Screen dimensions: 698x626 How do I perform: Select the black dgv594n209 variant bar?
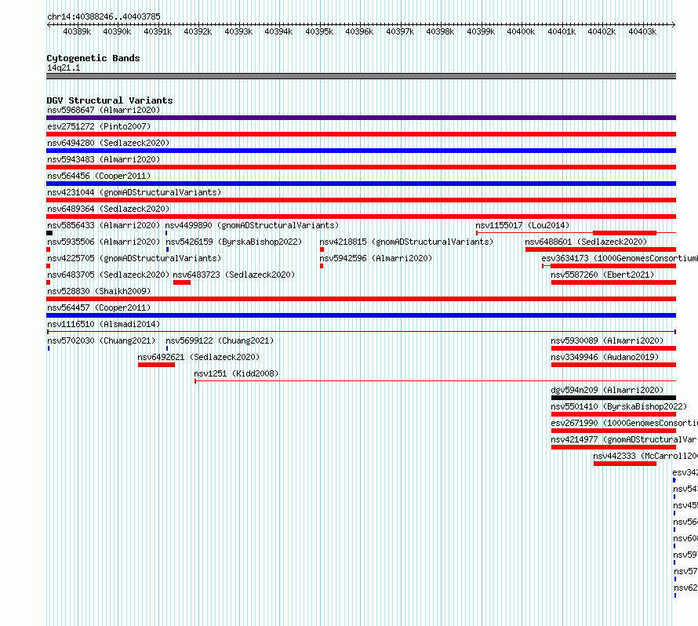pyautogui.click(x=613, y=398)
